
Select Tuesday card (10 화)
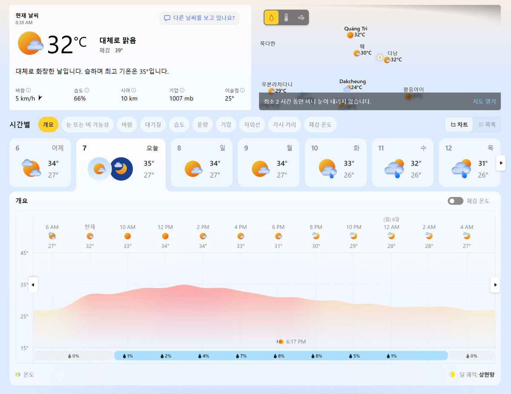click(336, 163)
